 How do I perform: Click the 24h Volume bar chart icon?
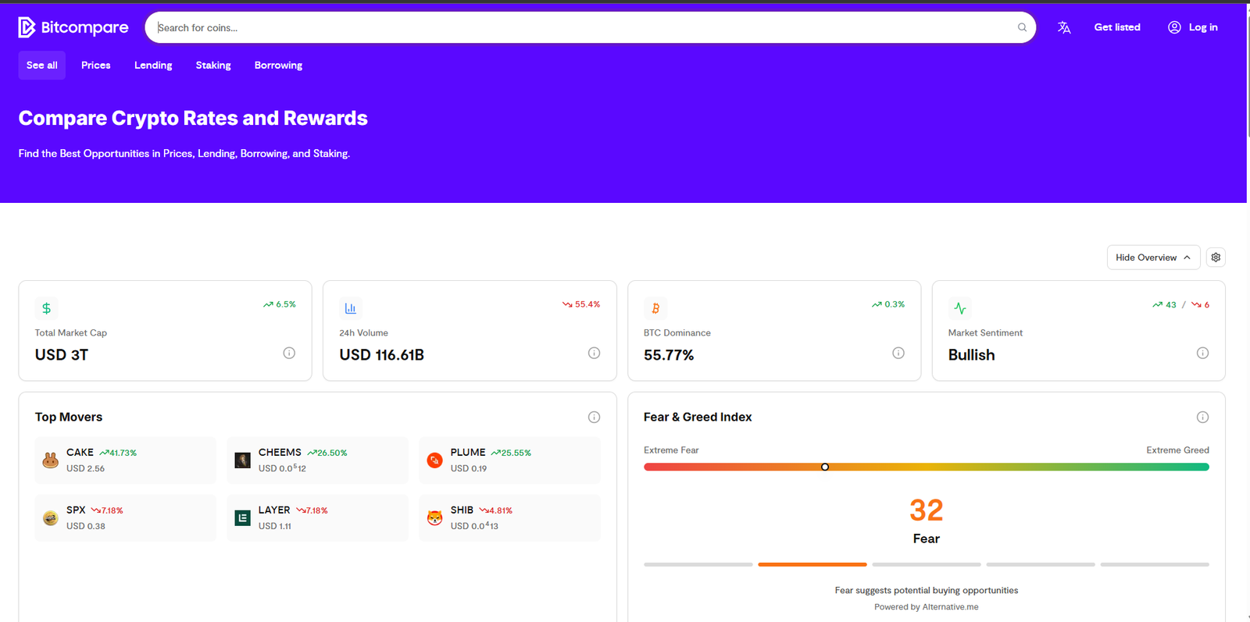tap(351, 308)
